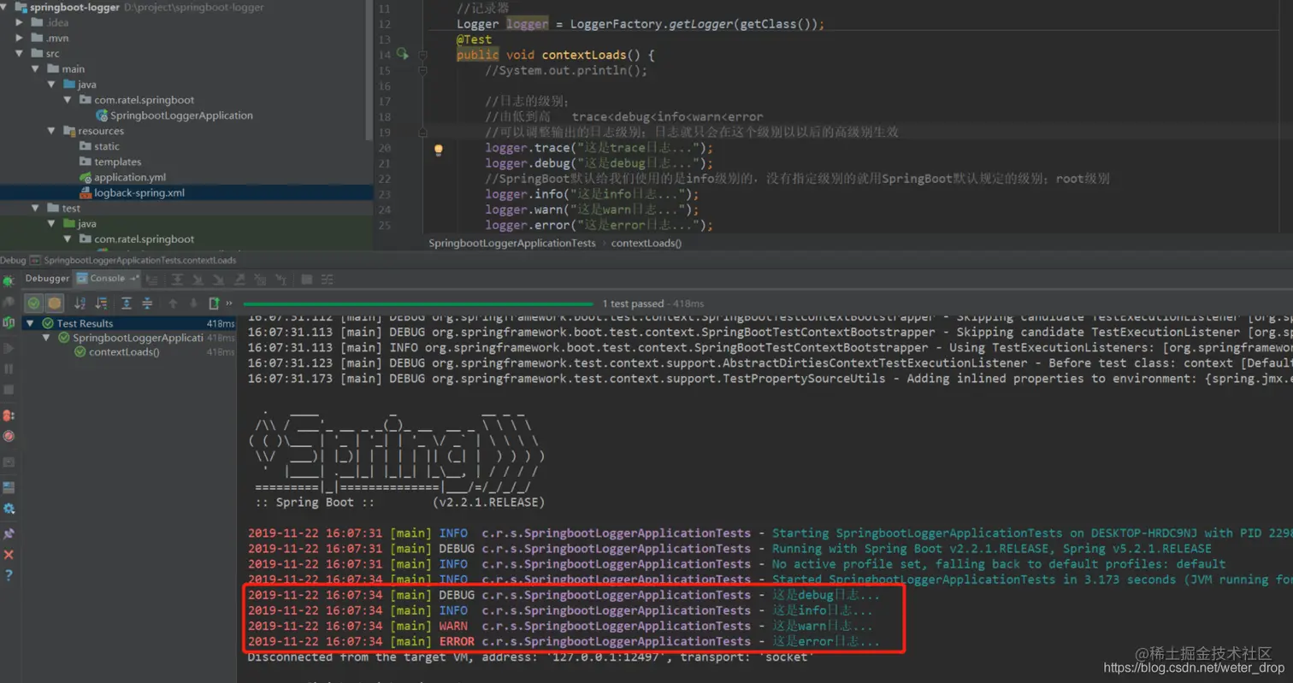The width and height of the screenshot is (1293, 683).
Task: Expand the .idea folder
Action: [20, 22]
